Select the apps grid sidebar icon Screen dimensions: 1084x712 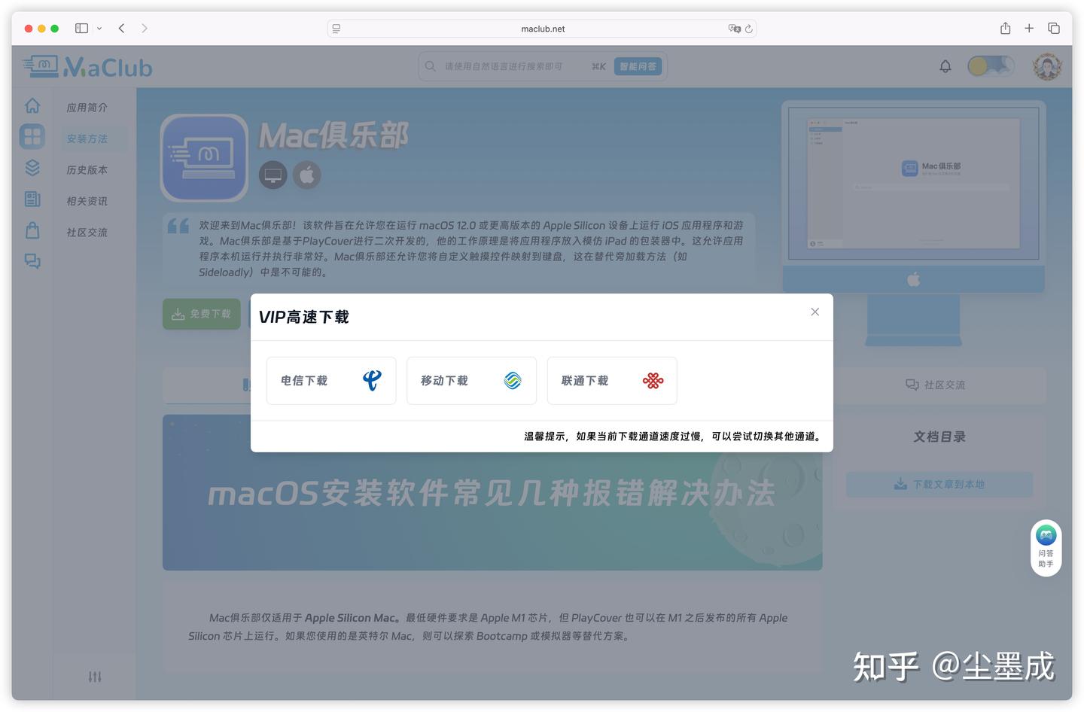[x=32, y=136]
